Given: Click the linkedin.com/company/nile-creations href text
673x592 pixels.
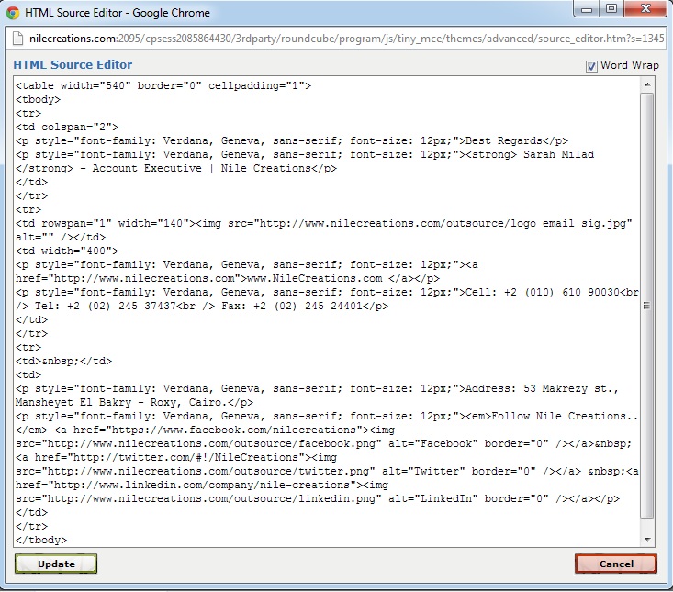Looking at the screenshot, I should 202,486.
